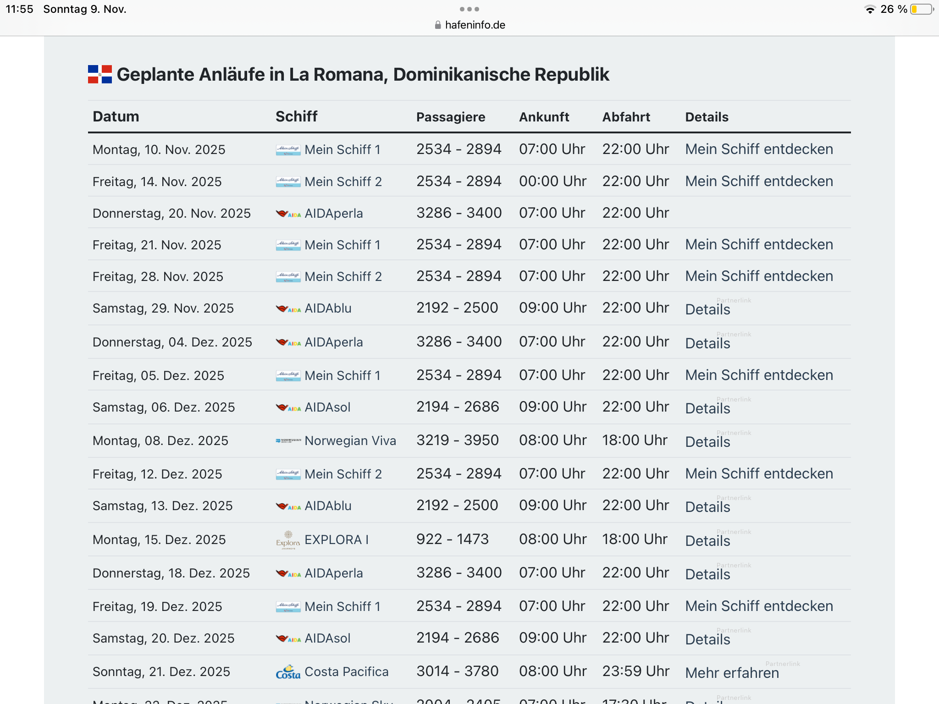This screenshot has height=704, width=939.
Task: Tap Mein Schiff logo in 05. Dez. row
Action: [288, 376]
